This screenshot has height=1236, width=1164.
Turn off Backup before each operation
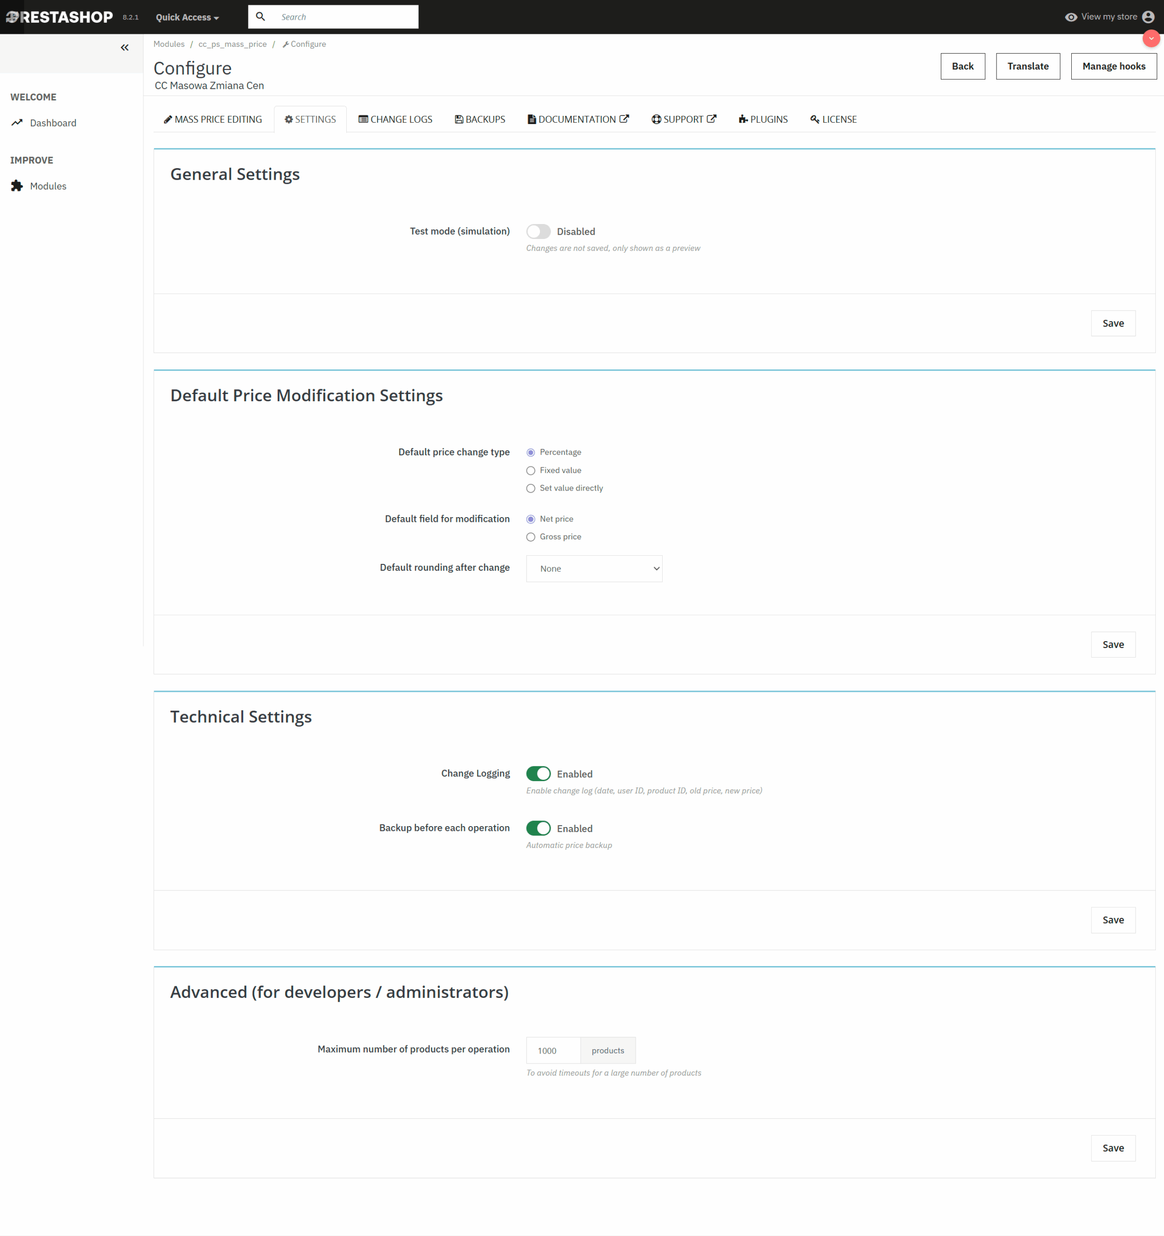538,828
